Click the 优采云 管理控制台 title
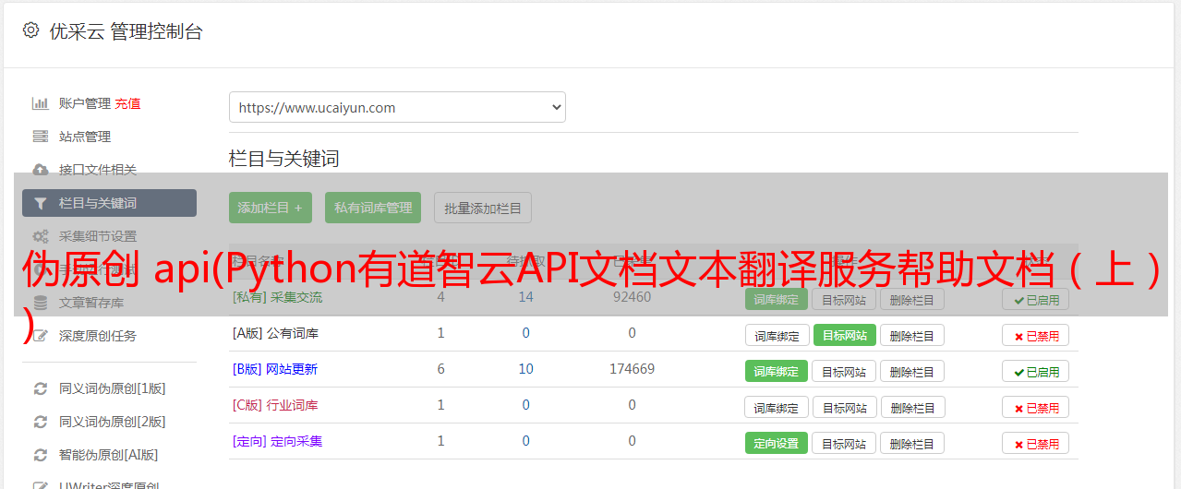The width and height of the screenshot is (1181, 489). click(127, 31)
